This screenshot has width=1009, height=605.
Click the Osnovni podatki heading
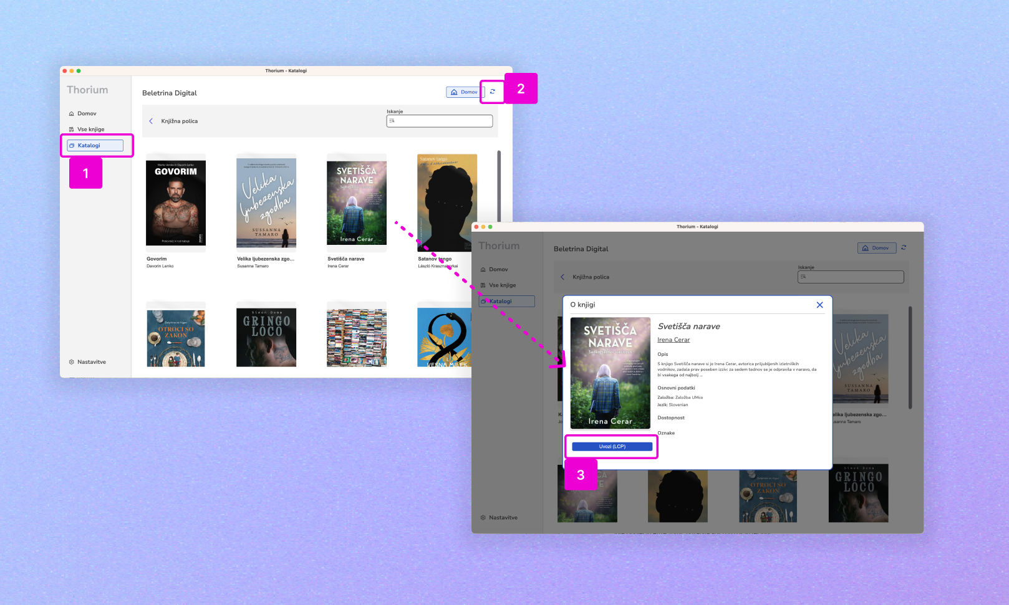(x=676, y=388)
